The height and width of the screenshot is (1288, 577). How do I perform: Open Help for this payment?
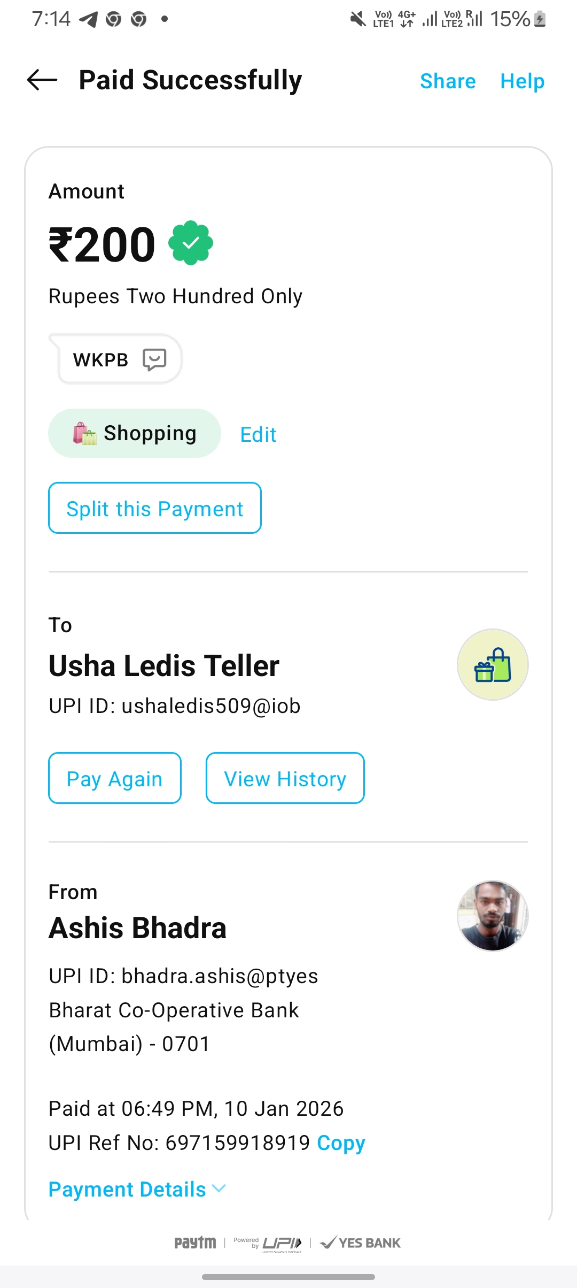522,81
